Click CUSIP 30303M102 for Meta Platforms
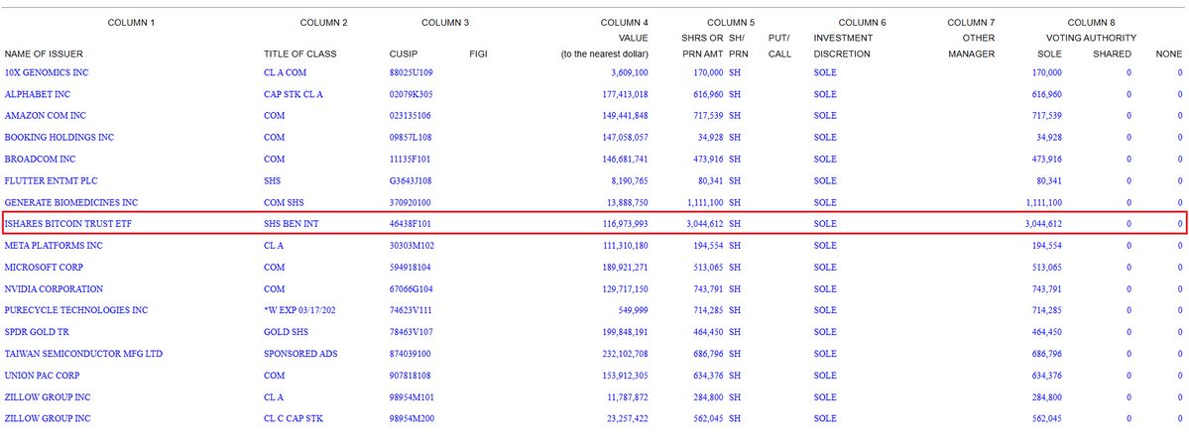This screenshot has width=1189, height=442. point(412,246)
